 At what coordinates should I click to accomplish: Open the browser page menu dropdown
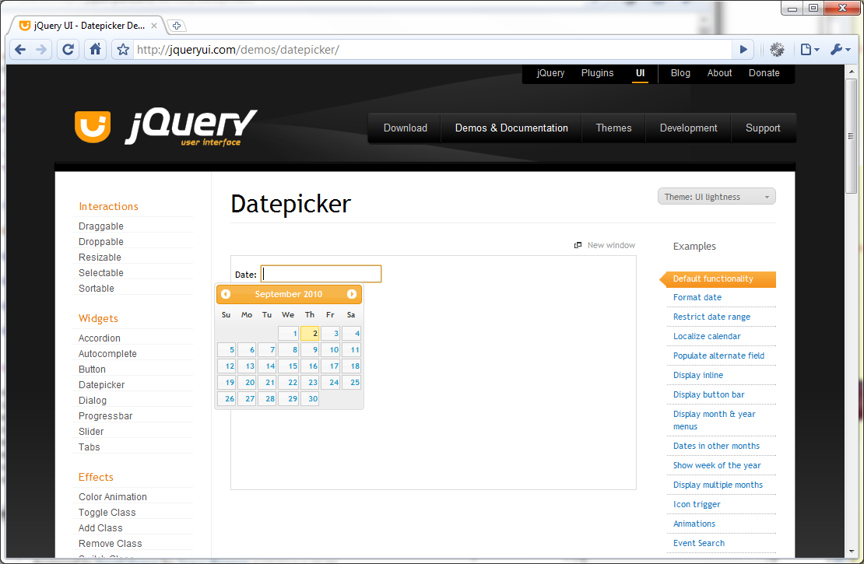(x=810, y=50)
